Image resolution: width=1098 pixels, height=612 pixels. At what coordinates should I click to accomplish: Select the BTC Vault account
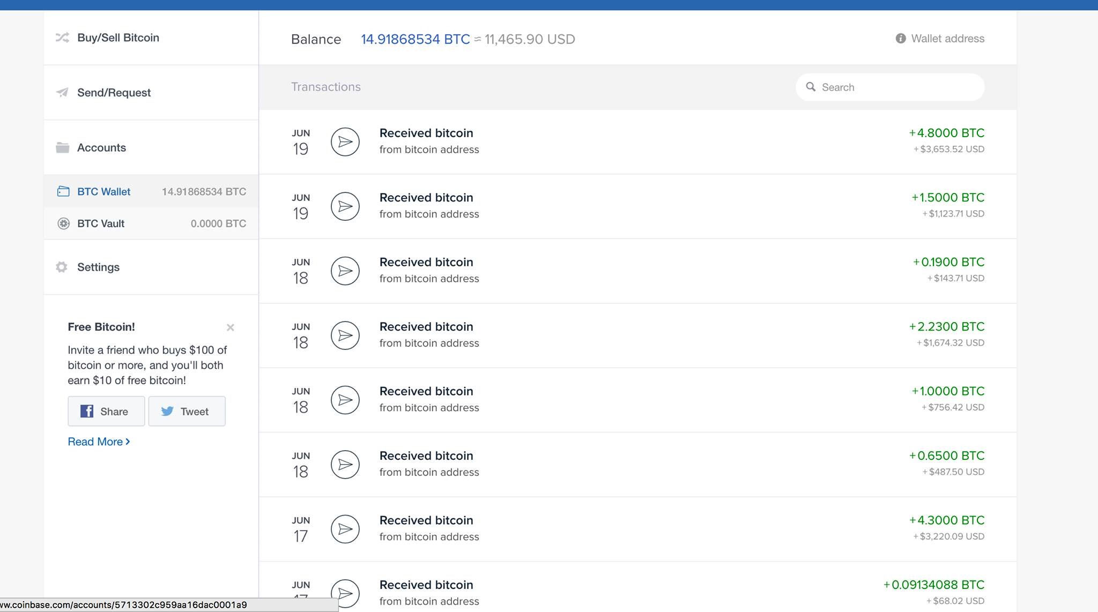(101, 223)
